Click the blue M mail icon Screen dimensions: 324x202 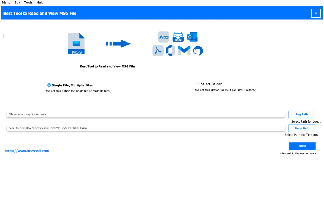click(x=184, y=50)
